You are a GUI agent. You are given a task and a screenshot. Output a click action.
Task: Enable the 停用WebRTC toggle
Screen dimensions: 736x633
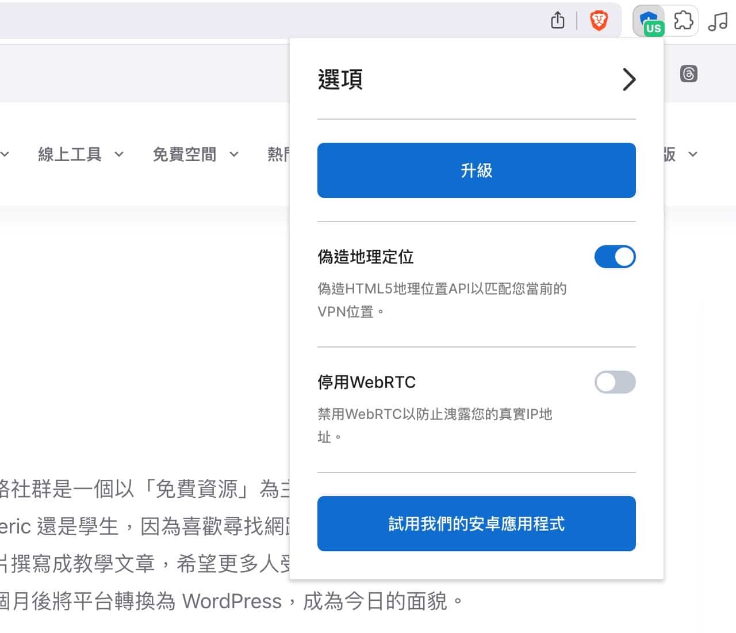[615, 382]
